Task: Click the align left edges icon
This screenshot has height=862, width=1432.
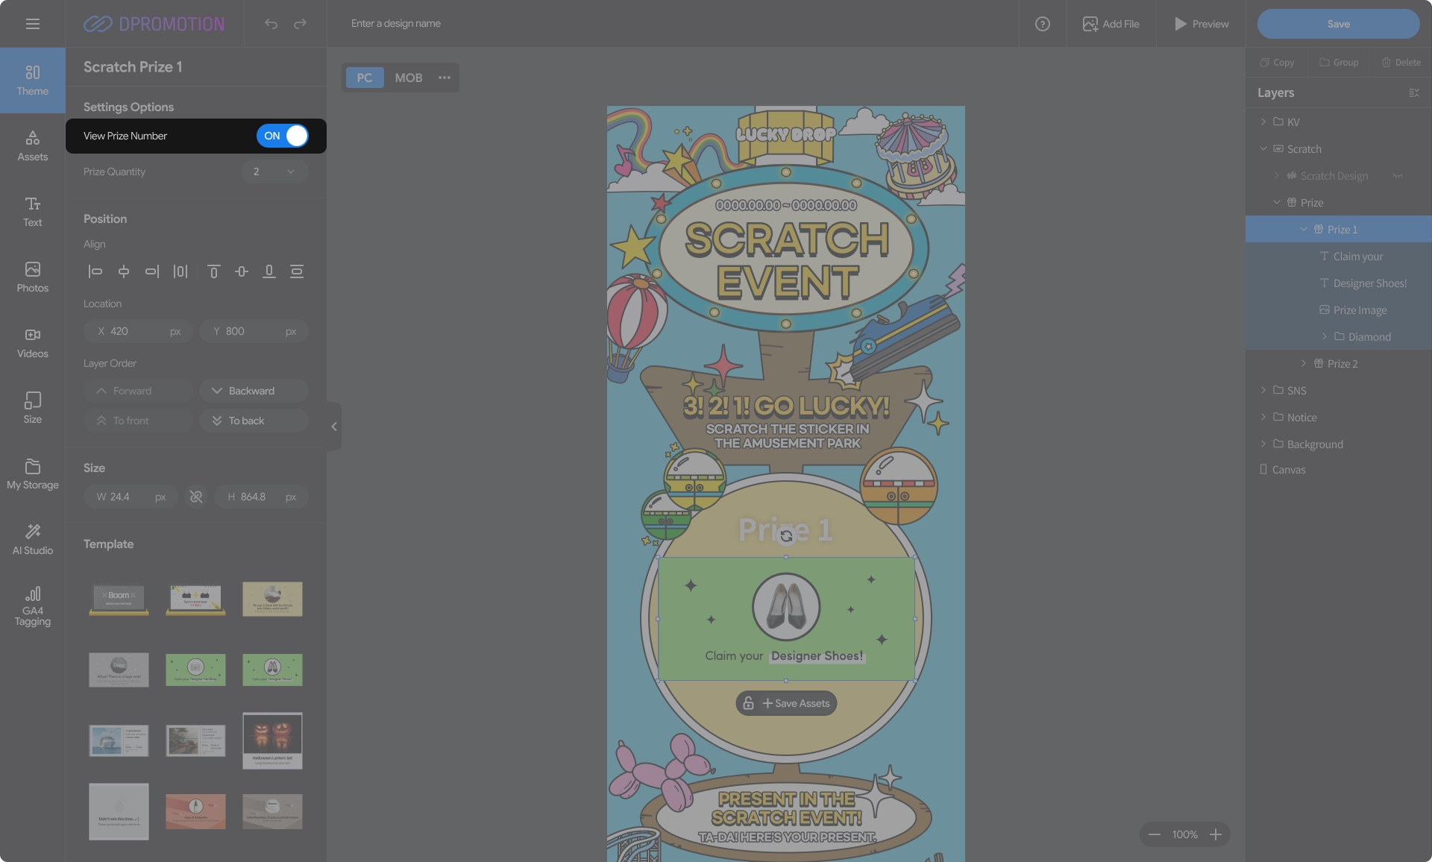Action: [95, 271]
